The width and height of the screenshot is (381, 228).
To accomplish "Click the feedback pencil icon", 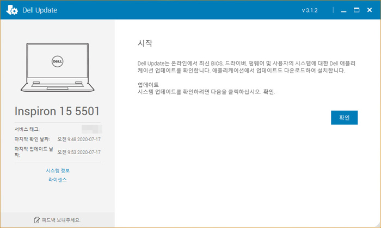I will click(x=36, y=220).
